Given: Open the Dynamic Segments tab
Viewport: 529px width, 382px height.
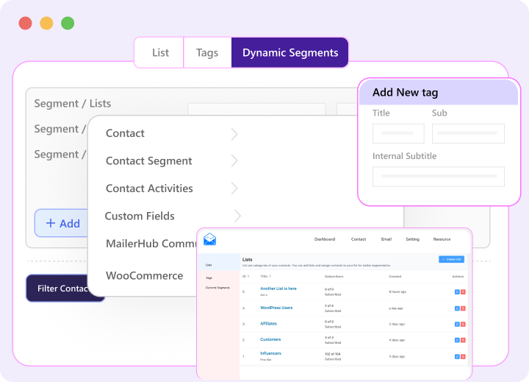Looking at the screenshot, I should (x=290, y=53).
